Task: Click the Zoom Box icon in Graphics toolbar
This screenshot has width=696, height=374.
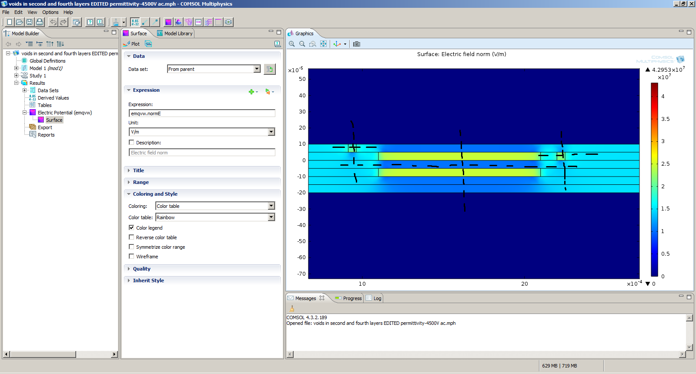Action: coord(312,44)
